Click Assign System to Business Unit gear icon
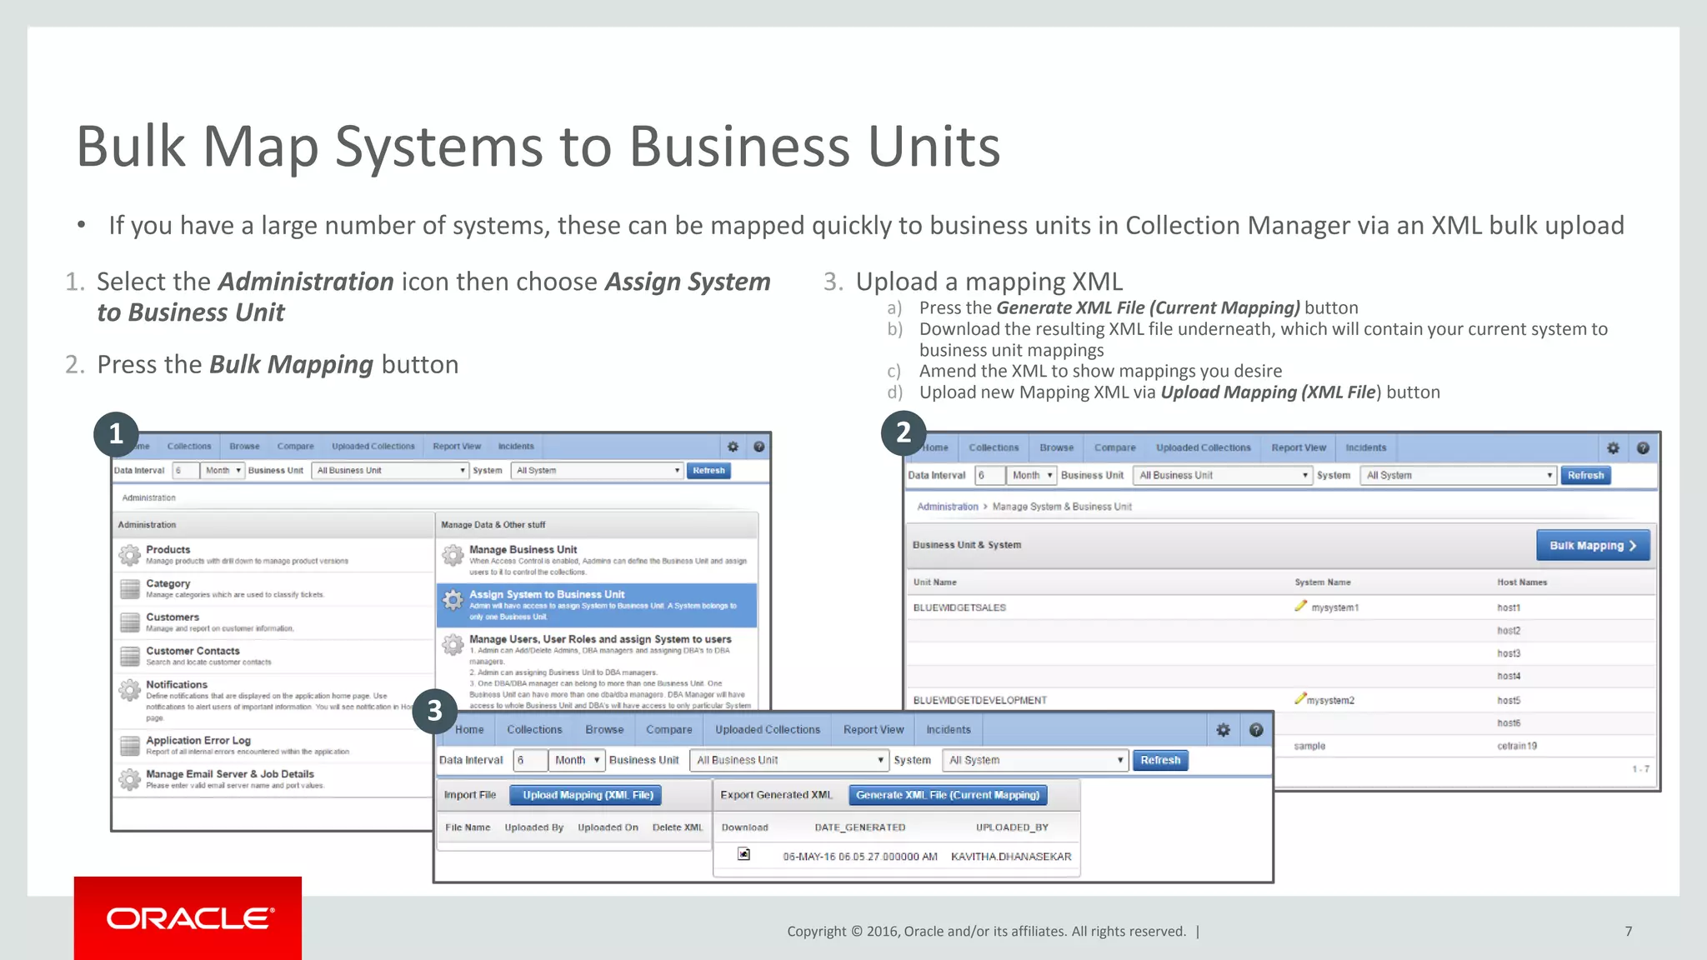Image resolution: width=1707 pixels, height=960 pixels. (x=453, y=599)
